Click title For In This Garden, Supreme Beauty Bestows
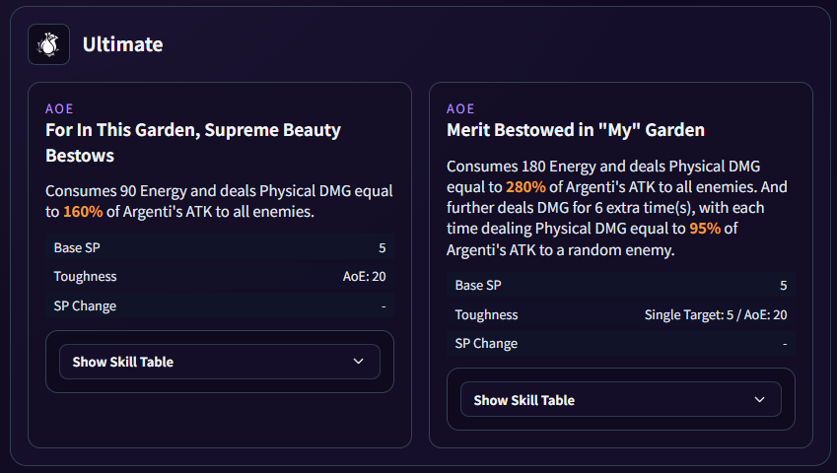The height and width of the screenshot is (473, 837). point(193,142)
